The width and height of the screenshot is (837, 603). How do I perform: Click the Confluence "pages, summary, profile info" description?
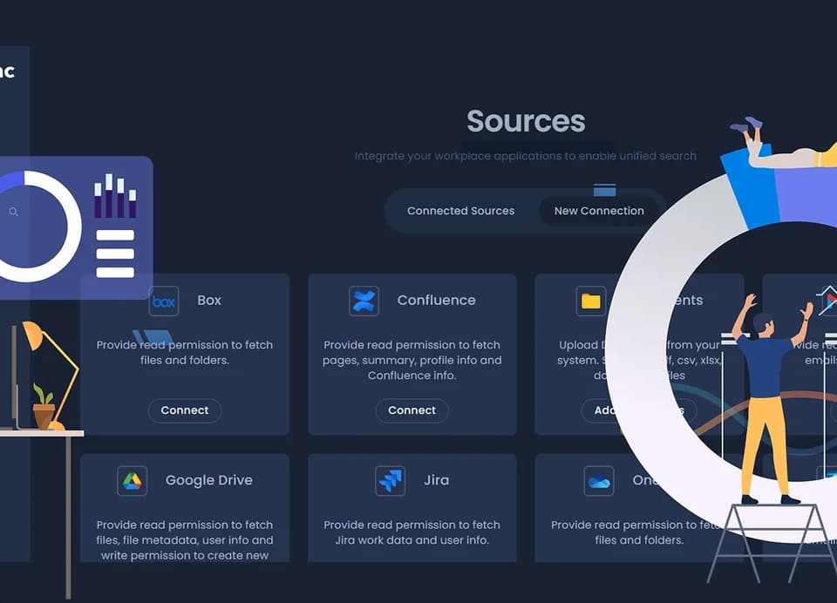tap(412, 360)
